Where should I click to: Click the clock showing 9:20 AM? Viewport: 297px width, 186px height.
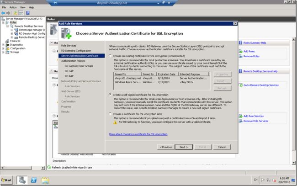pyautogui.click(x=284, y=178)
